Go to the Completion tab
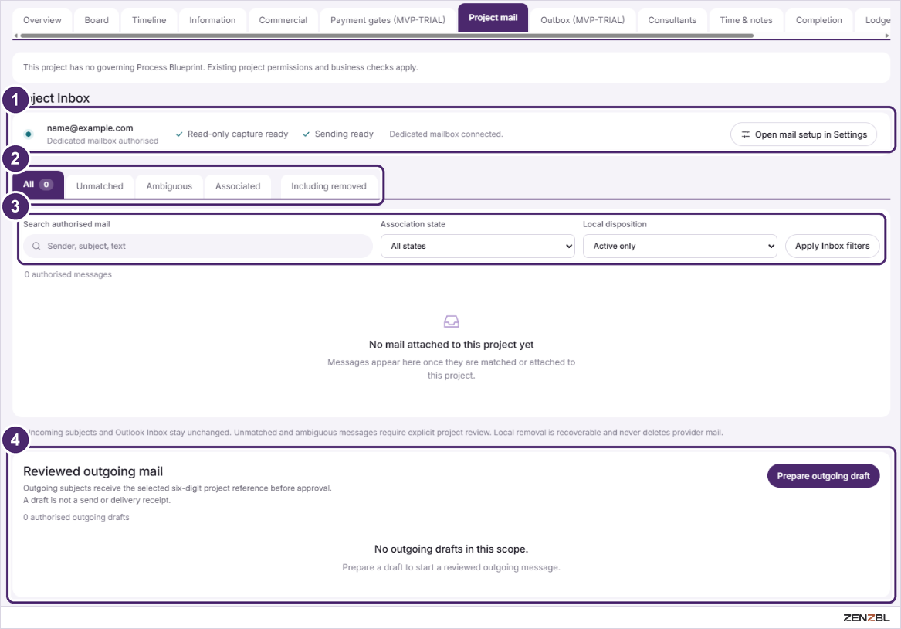 click(x=818, y=20)
